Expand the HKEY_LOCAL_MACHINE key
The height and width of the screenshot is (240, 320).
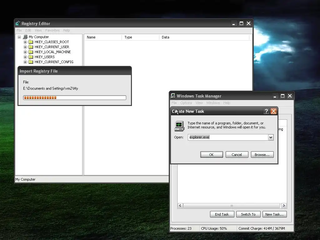(x=25, y=52)
